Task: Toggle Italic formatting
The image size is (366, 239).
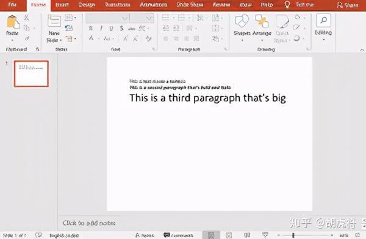Action: 101,29
